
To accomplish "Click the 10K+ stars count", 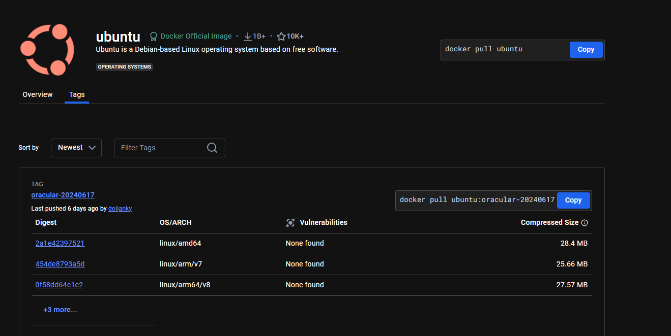I will point(295,37).
